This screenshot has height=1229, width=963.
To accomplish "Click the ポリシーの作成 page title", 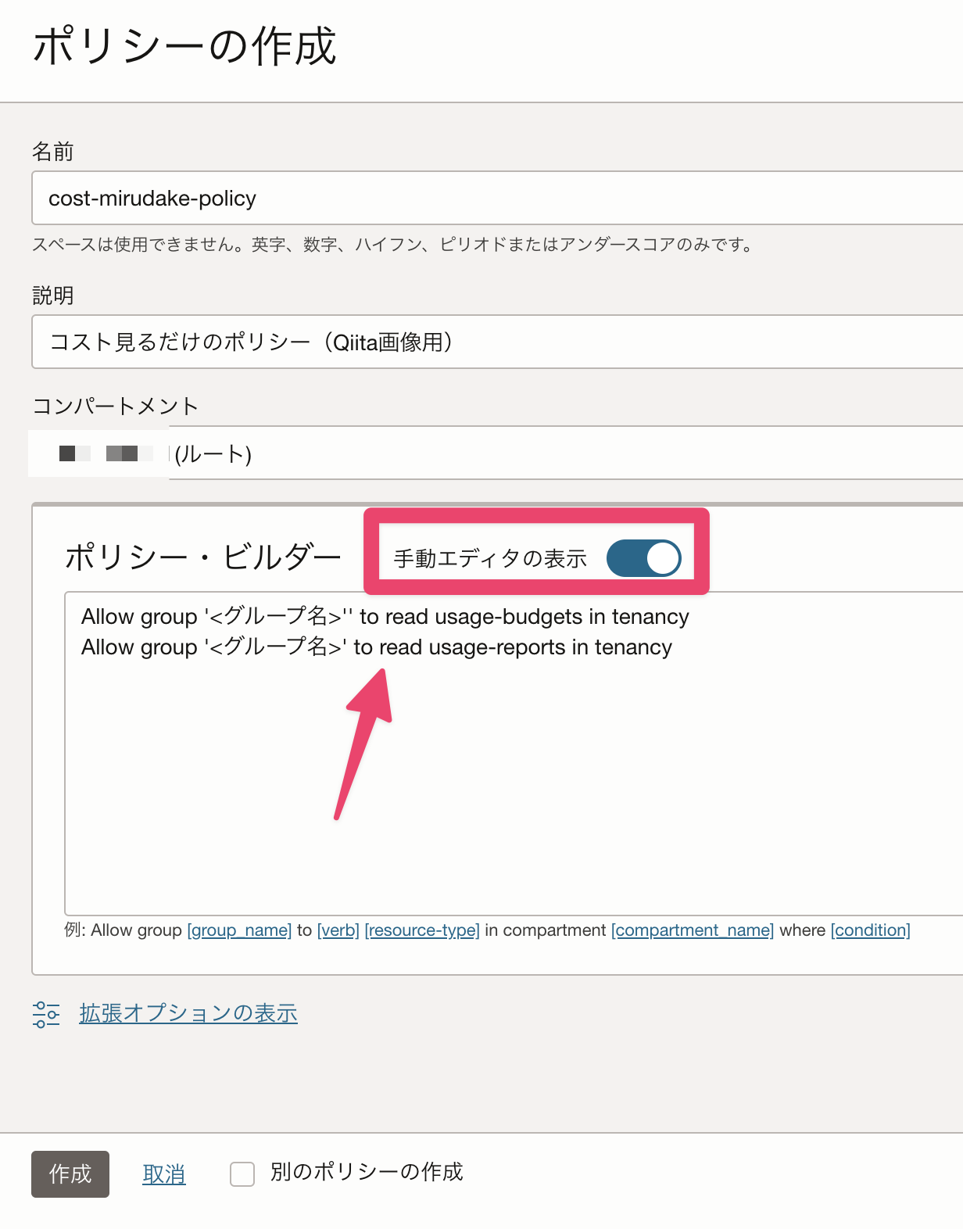I will click(184, 46).
